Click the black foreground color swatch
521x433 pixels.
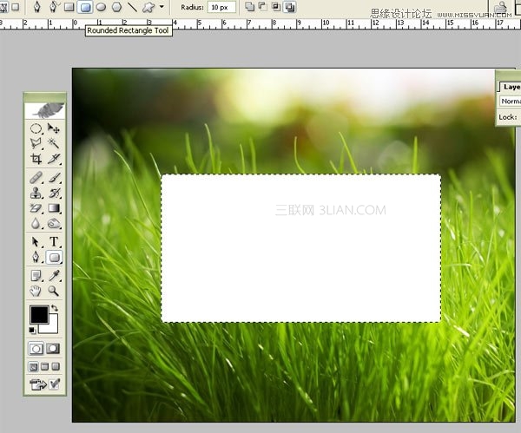click(39, 315)
